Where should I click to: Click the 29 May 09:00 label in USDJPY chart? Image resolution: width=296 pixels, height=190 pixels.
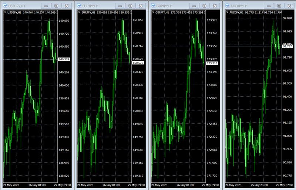(62, 185)
